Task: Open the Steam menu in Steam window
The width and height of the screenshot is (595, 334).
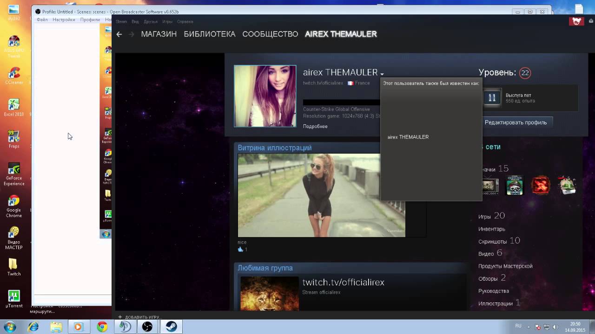Action: tap(121, 21)
